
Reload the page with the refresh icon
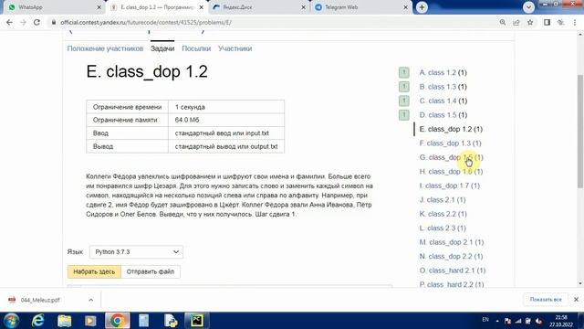36,22
